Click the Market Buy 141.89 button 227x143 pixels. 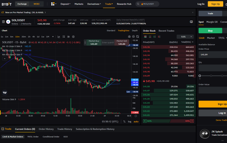point(94,43)
